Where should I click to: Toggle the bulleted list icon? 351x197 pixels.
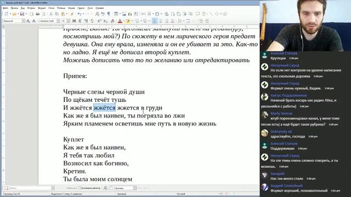137,21
